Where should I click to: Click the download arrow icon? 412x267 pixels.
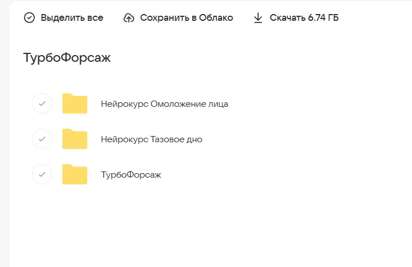click(x=258, y=18)
